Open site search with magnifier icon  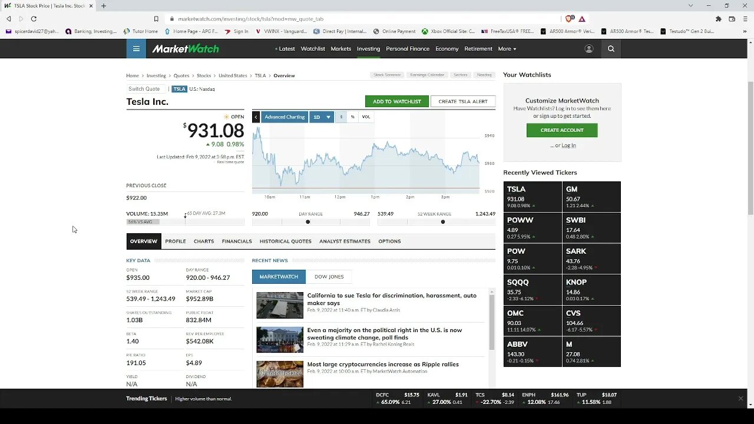click(x=611, y=49)
